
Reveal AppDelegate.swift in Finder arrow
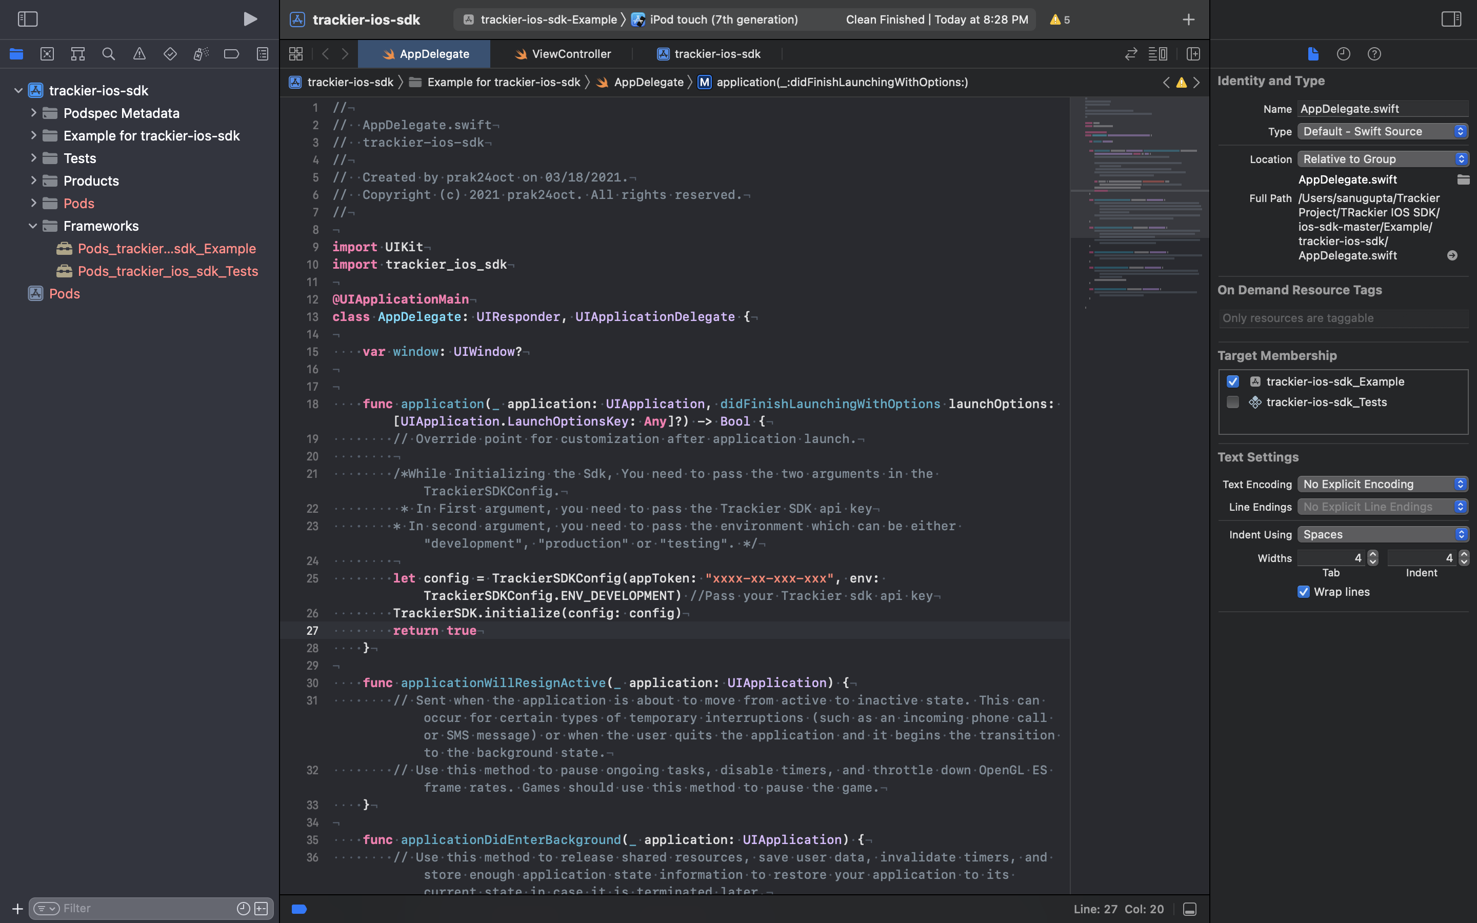pos(1452,256)
